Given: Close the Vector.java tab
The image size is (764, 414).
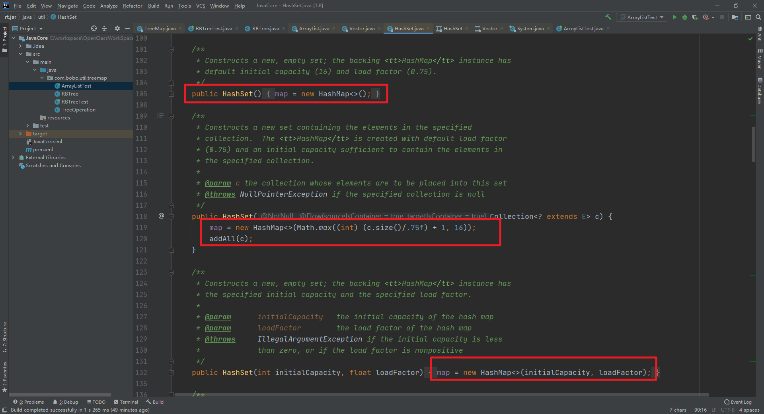Looking at the screenshot, I should coord(379,28).
